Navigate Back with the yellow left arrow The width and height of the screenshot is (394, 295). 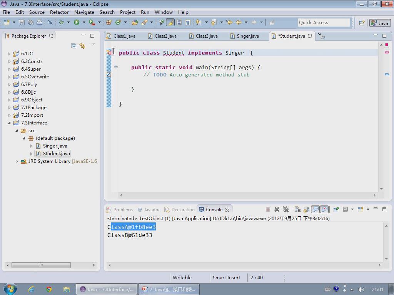coord(239,23)
